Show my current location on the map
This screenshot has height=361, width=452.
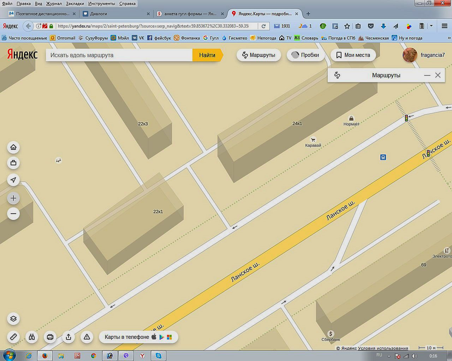[13, 180]
